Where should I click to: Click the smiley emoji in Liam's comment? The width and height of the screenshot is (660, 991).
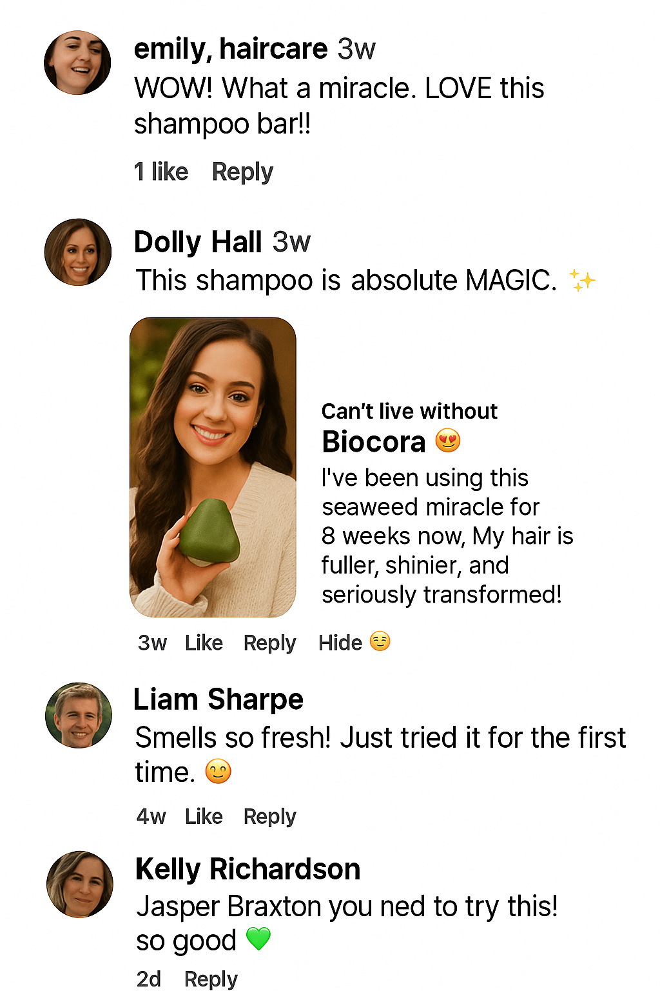[x=218, y=772]
